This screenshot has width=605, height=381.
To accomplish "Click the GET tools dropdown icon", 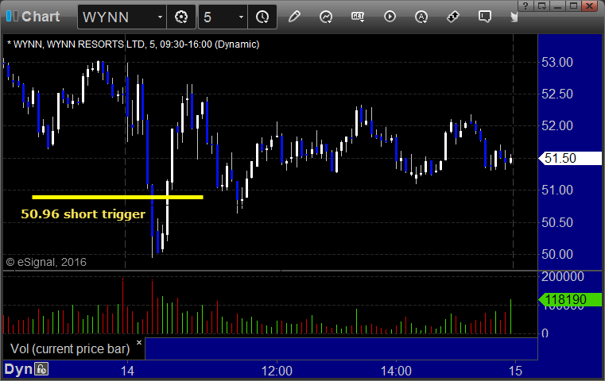I will tap(358, 17).
